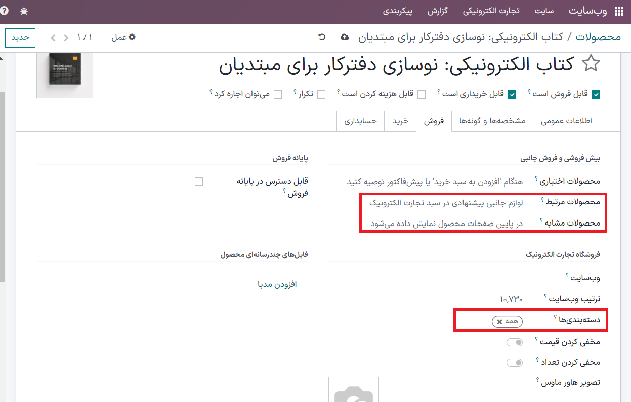Open the پیکربندی menu
The image size is (631, 402).
click(397, 11)
